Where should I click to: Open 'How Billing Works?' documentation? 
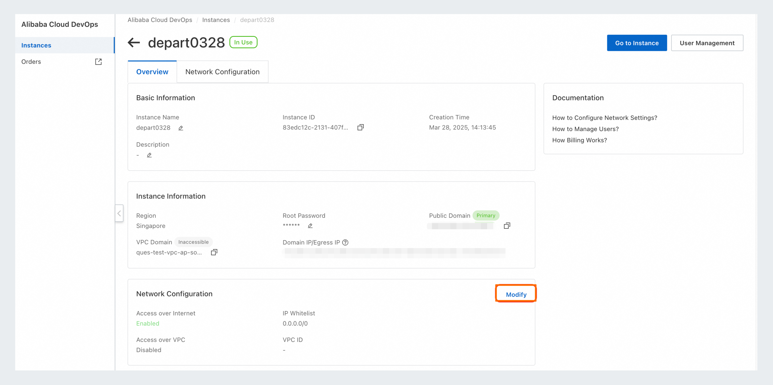pyautogui.click(x=579, y=140)
